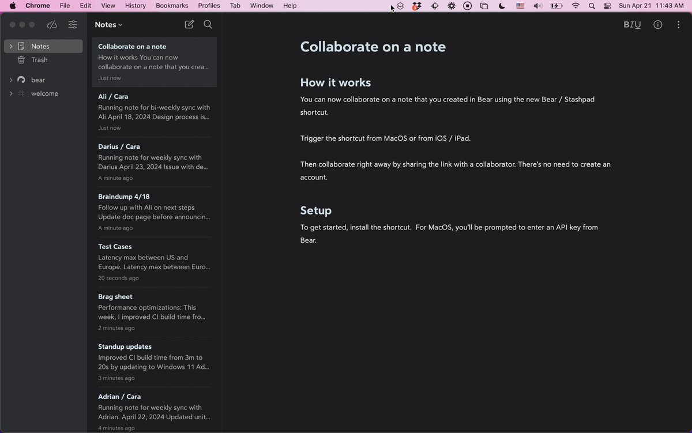The height and width of the screenshot is (433, 692).
Task: Create a new note with compose icon
Action: pos(189,24)
